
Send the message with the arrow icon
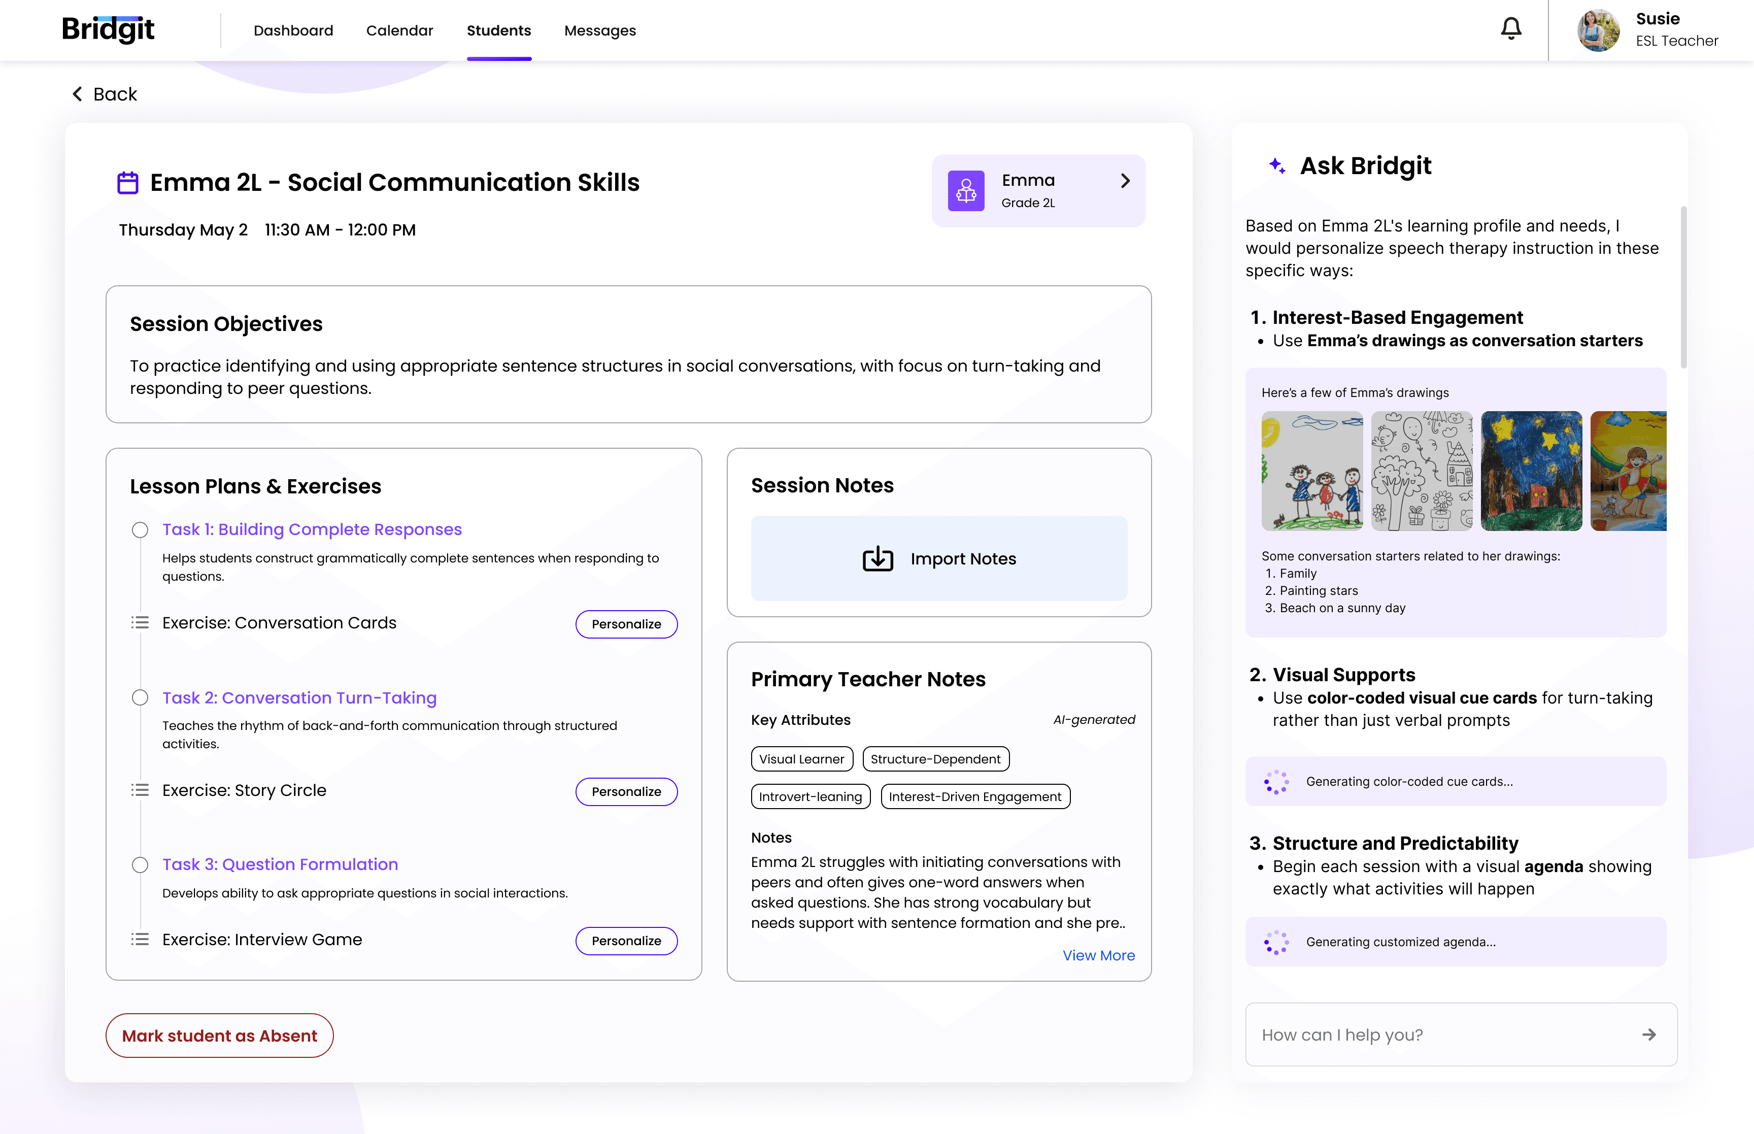pos(1649,1035)
